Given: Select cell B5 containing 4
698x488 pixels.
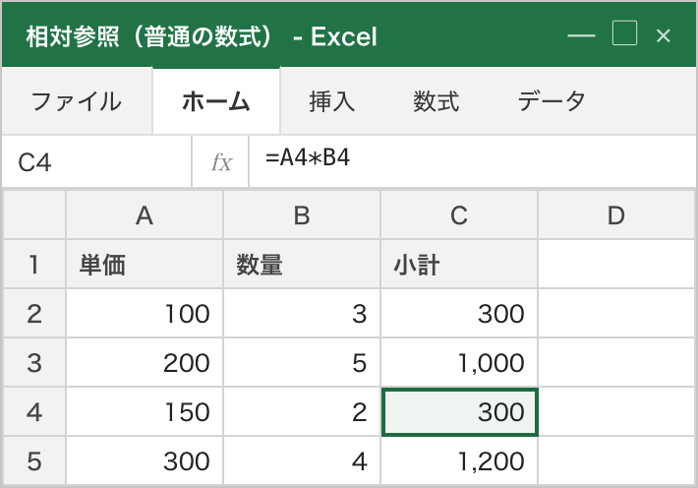Looking at the screenshot, I should pyautogui.click(x=302, y=460).
